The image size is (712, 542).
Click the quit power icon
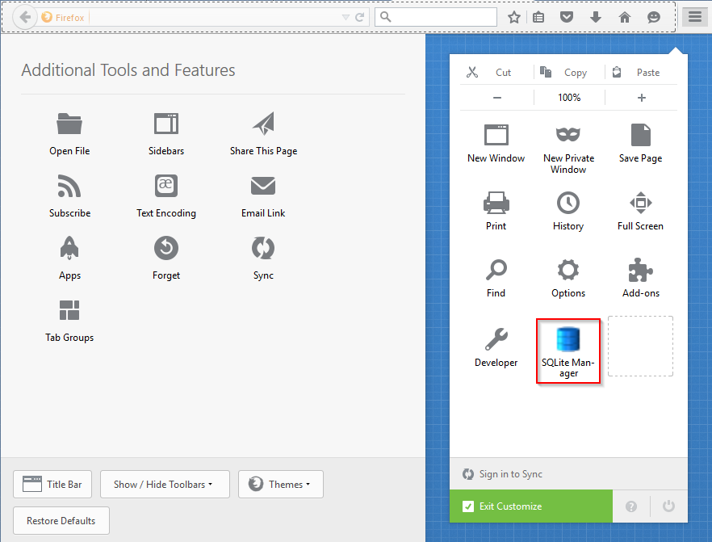pos(668,506)
